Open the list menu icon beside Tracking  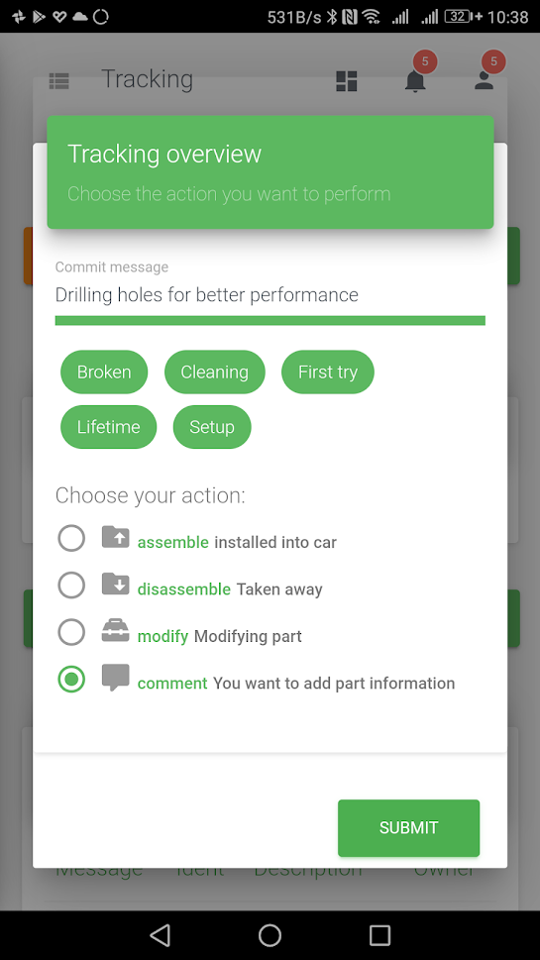click(59, 81)
